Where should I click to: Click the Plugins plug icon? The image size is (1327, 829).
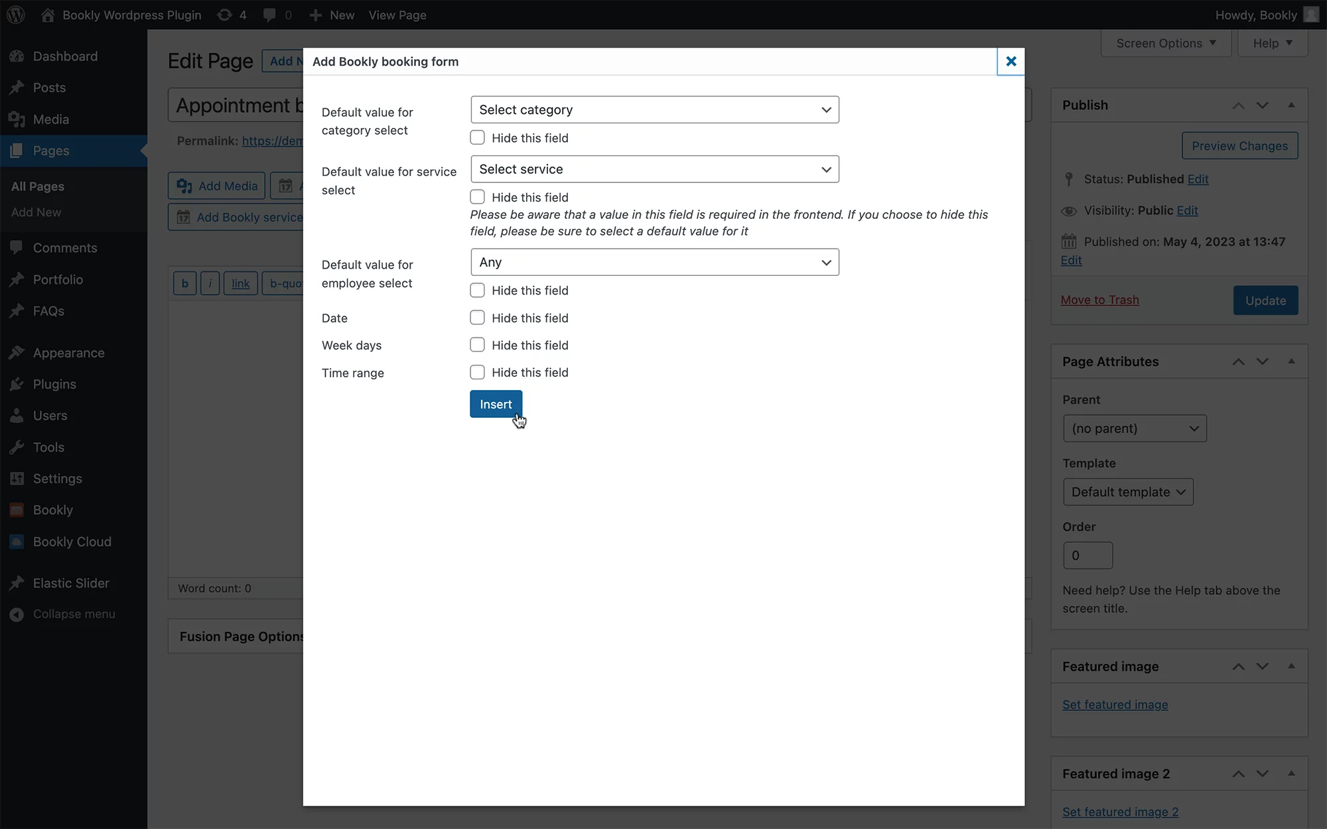[17, 384]
